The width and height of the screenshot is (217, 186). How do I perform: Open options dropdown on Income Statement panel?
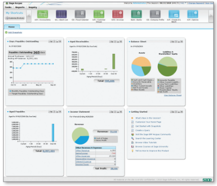[111, 112]
